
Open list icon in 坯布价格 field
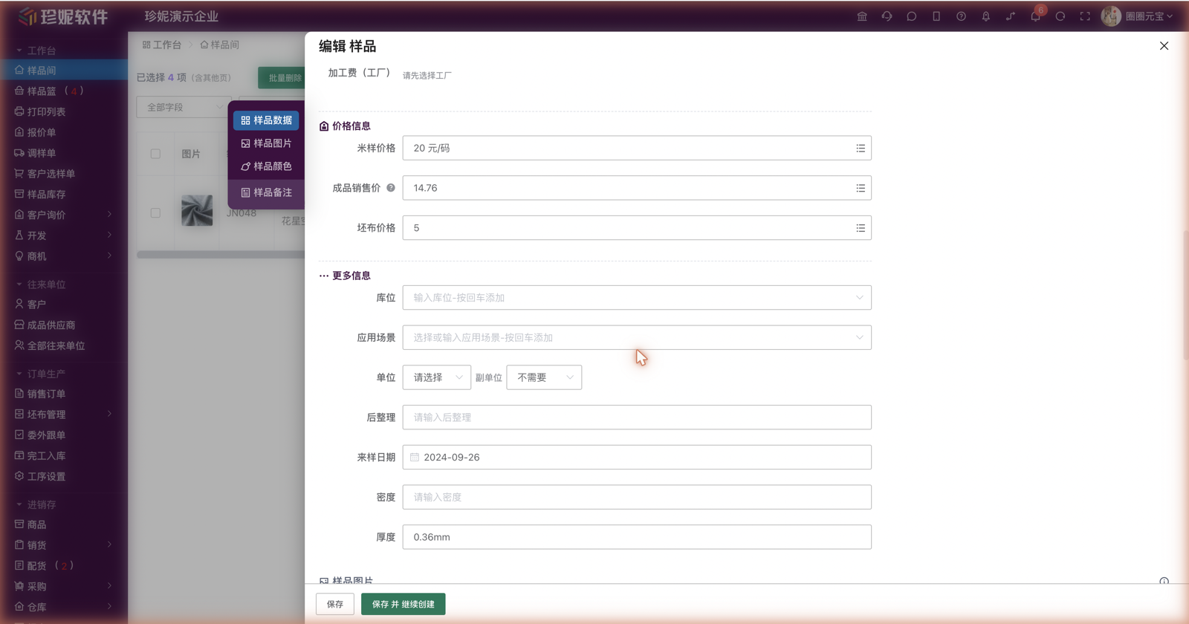coord(861,228)
